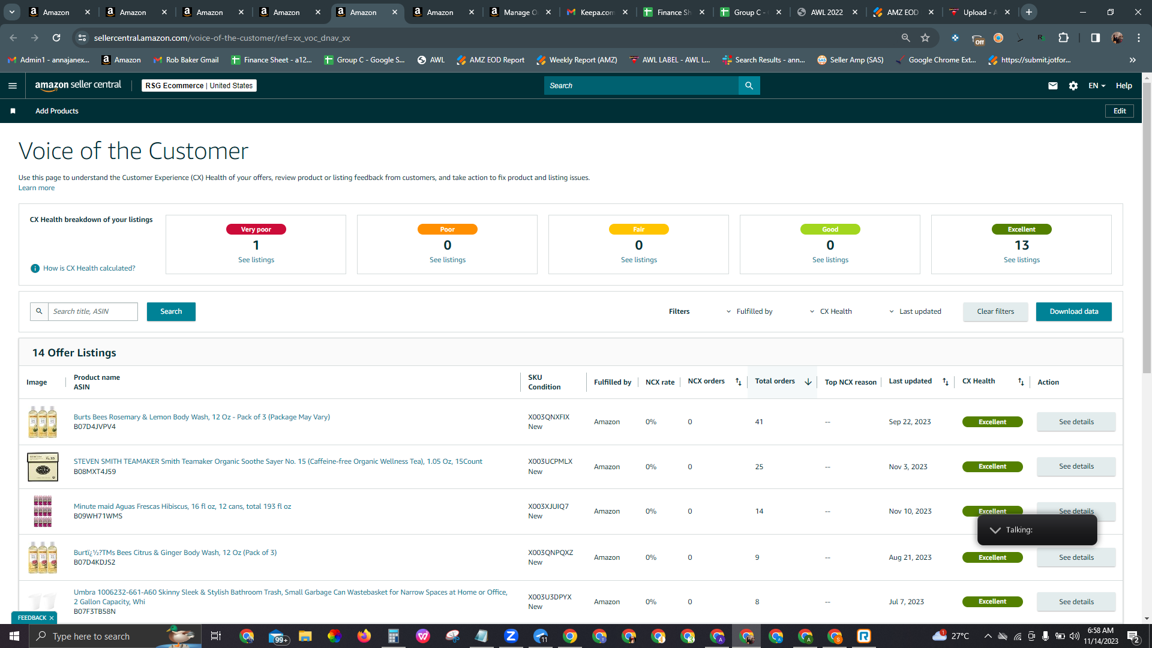Sort Last updated column arrows
Screen dimensions: 1152x648
pyautogui.click(x=946, y=382)
